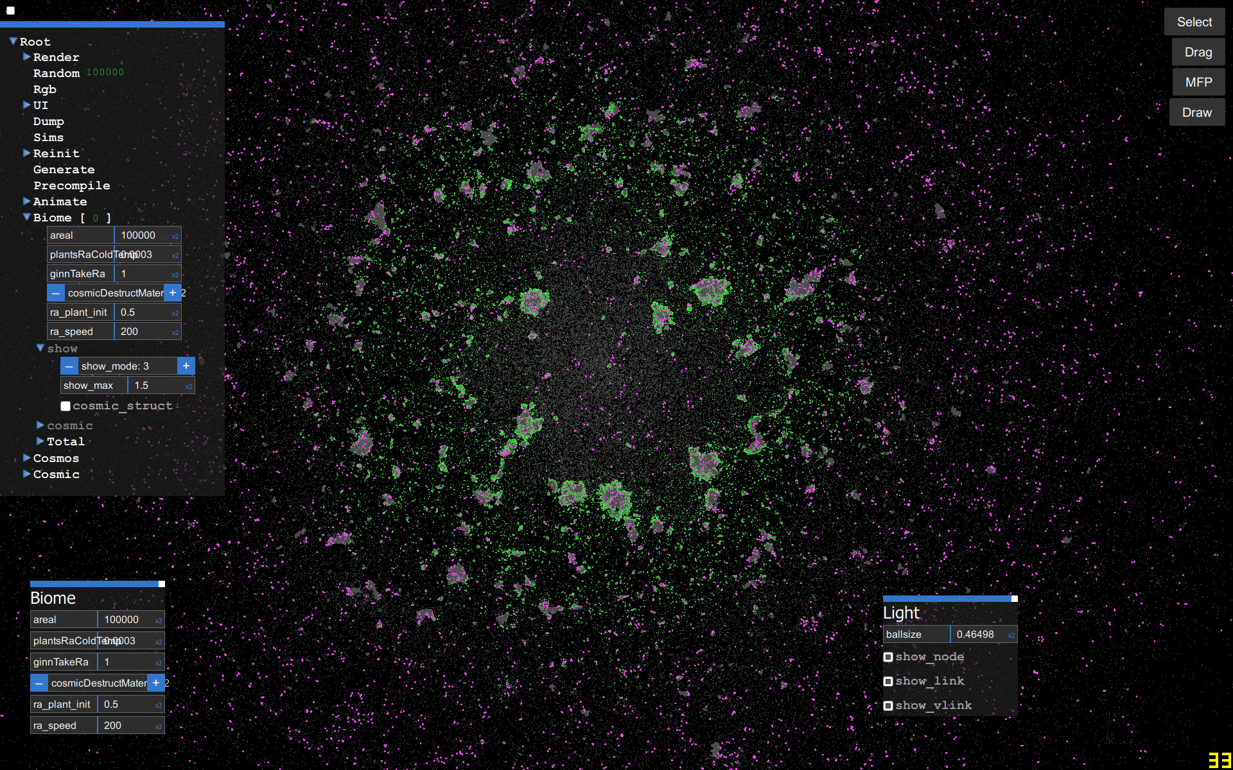Click the floating Biome panel title

click(x=53, y=598)
